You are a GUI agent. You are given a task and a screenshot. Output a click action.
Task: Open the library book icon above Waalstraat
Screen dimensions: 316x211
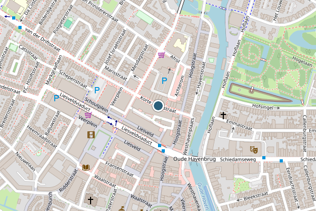pos(86,167)
